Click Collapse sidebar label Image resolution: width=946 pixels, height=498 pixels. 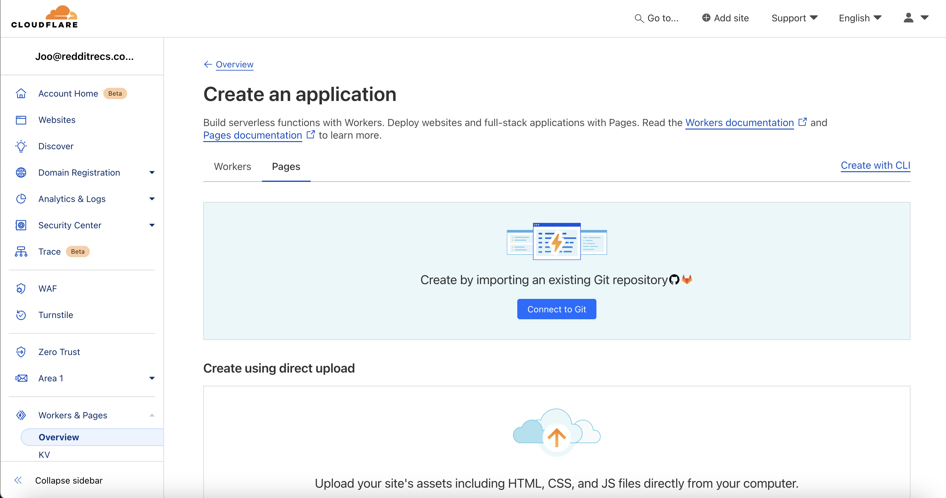(69, 480)
